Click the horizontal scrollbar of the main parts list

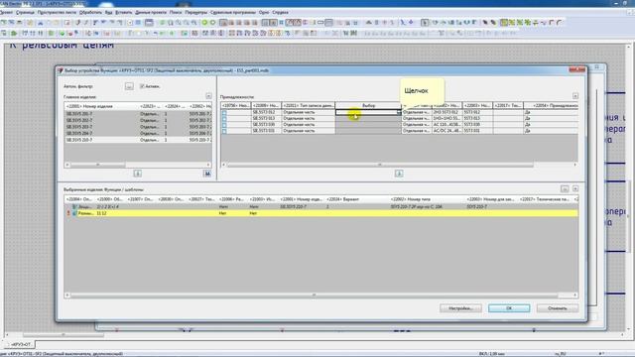(98, 165)
